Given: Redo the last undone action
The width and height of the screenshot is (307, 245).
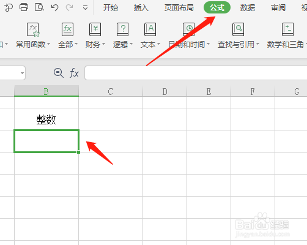Looking at the screenshot, I should [69, 8].
